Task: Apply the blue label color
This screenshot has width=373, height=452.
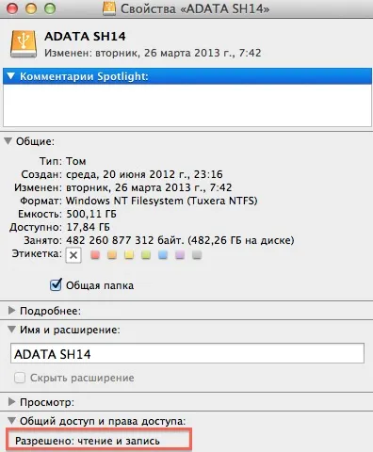Action: (163, 254)
